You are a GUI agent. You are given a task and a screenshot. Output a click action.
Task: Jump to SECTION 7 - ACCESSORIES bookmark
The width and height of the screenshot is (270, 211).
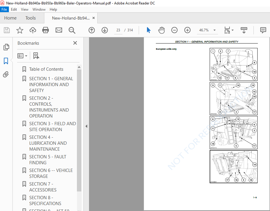43,187
